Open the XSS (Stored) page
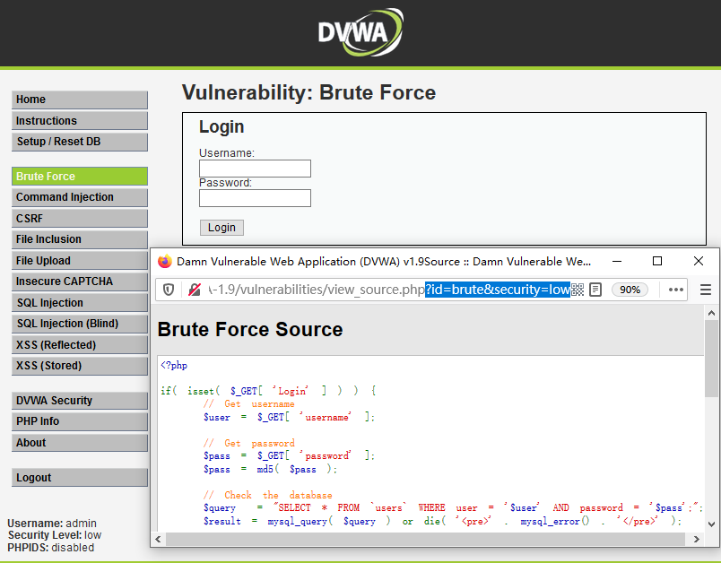This screenshot has height=563, width=721. pos(80,366)
